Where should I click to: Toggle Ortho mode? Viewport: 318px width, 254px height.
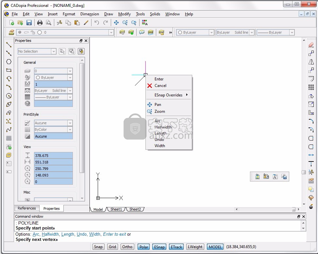pyautogui.click(x=127, y=247)
